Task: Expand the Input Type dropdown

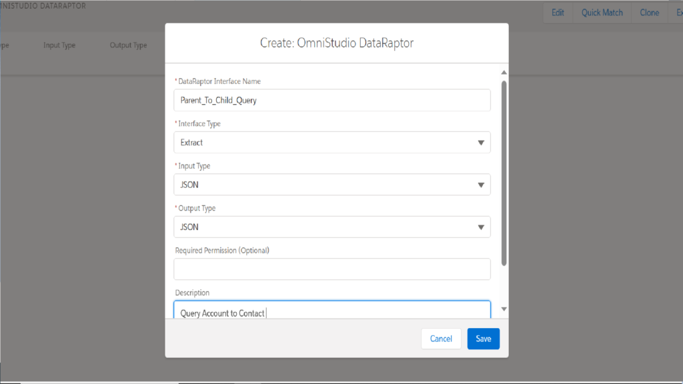Action: click(x=332, y=185)
